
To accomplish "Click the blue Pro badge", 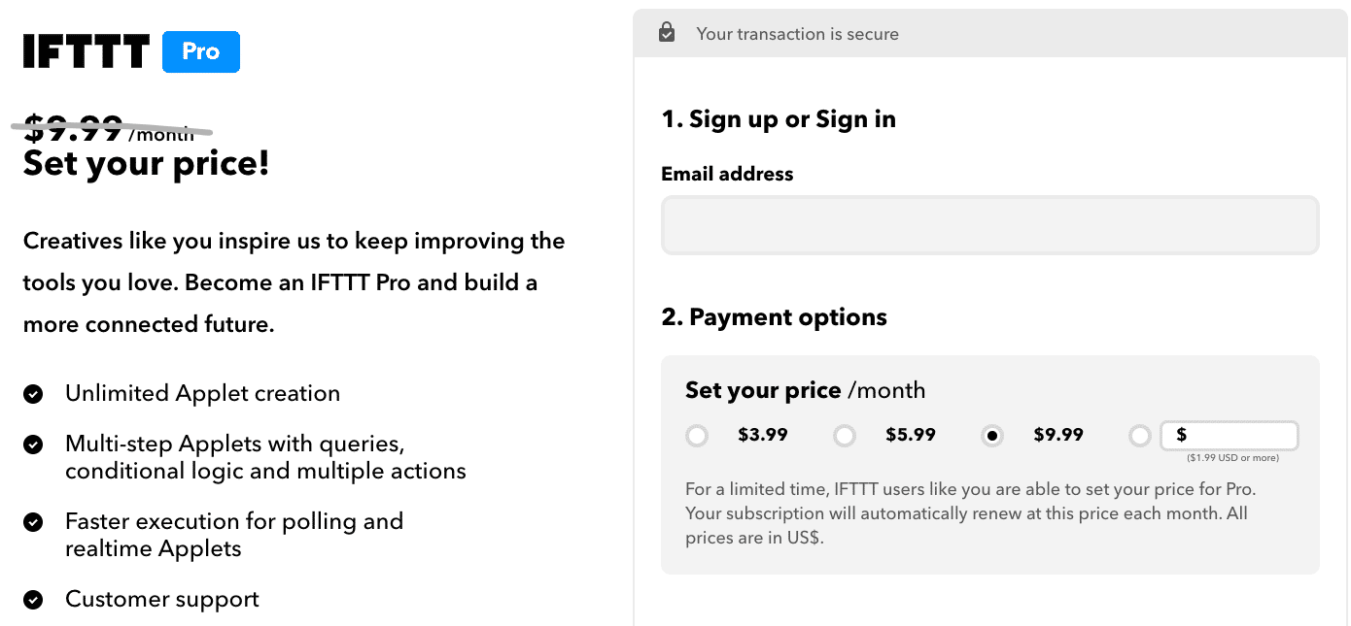I will click(x=201, y=51).
